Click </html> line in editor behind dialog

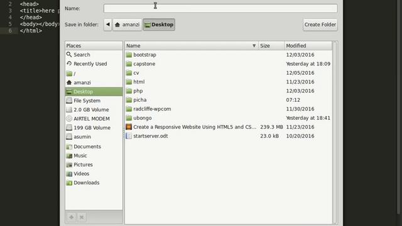point(31,31)
